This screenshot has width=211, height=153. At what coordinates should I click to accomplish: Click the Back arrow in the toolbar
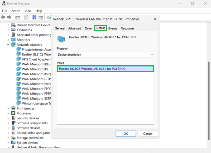coord(3,17)
